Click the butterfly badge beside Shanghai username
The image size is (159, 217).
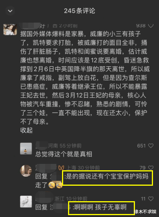[x=61, y=168]
